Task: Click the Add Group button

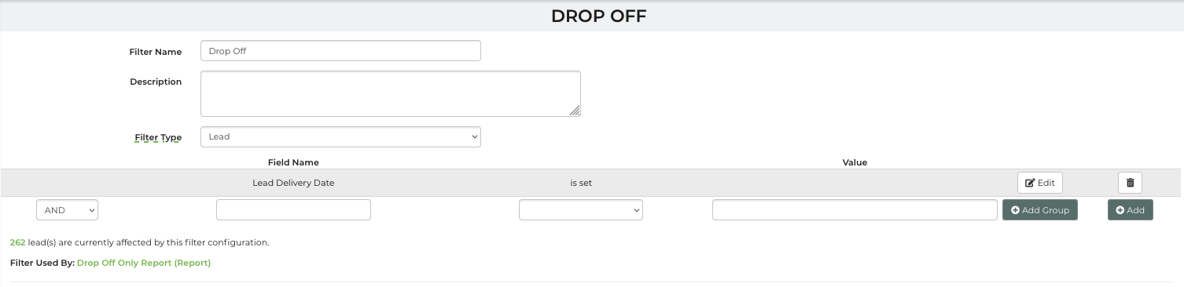Action: pyautogui.click(x=1040, y=210)
